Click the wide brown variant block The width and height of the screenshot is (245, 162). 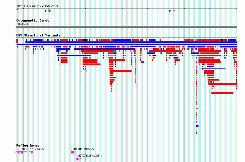point(197,108)
